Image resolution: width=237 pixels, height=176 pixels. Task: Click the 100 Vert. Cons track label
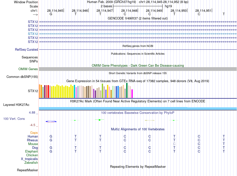(x=14, y=119)
